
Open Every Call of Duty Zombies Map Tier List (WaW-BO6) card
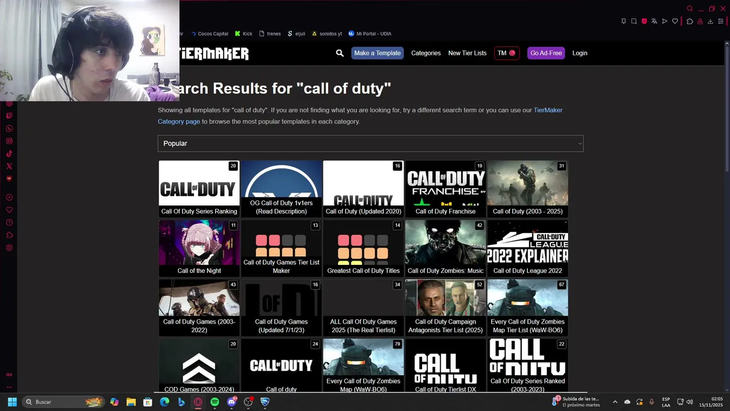(528, 308)
